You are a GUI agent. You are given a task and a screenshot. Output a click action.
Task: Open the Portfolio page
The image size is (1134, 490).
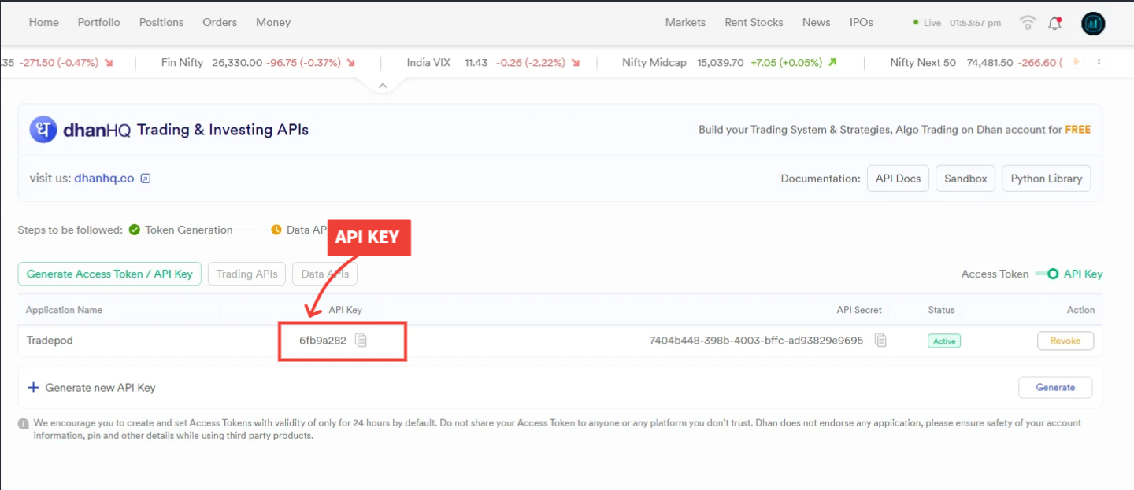(99, 23)
